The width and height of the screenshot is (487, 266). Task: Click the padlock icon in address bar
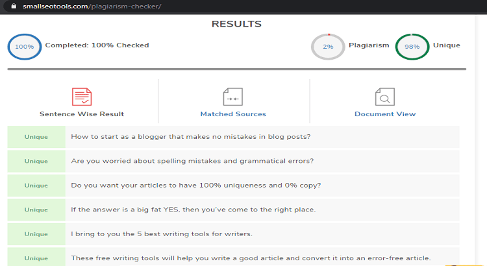(14, 6)
